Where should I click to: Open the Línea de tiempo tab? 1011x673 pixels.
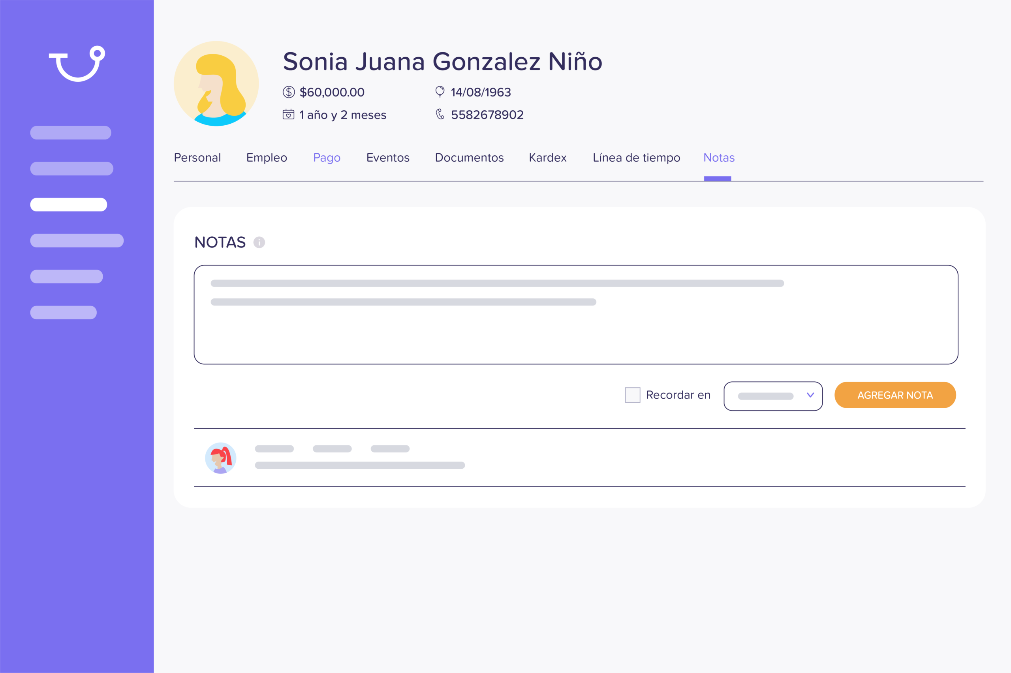[x=637, y=158]
